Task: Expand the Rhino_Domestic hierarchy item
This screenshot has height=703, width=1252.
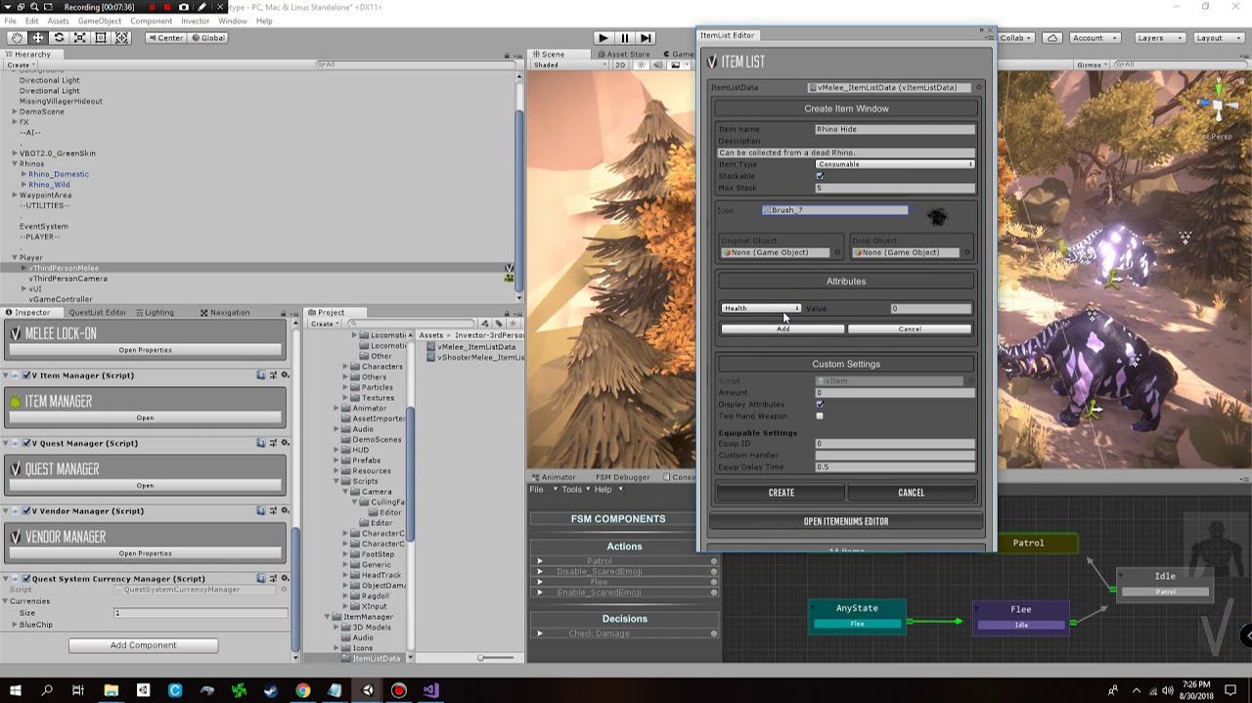Action: 23,174
